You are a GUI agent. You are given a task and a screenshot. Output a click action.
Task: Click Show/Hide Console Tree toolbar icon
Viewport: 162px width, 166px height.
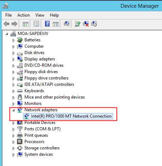click(x=26, y=24)
